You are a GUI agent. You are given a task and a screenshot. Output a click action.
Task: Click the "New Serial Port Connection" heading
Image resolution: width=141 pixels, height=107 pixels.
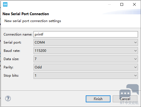click(26, 14)
